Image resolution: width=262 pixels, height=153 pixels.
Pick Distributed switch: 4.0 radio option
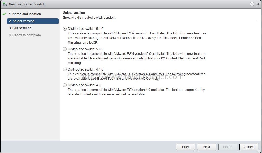tap(65, 85)
